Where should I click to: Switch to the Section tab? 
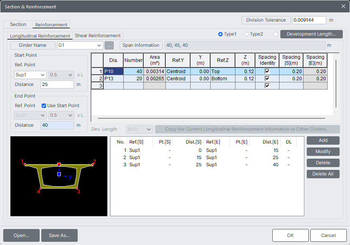(18, 24)
